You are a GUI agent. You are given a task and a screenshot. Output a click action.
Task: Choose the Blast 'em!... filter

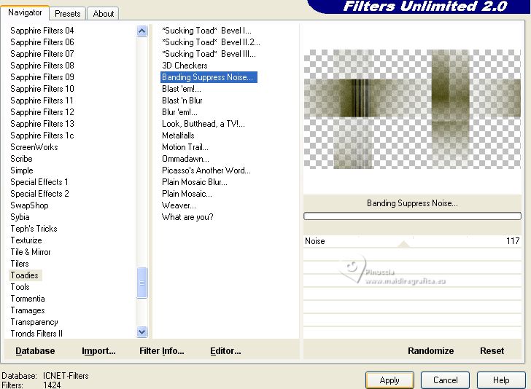pos(182,89)
